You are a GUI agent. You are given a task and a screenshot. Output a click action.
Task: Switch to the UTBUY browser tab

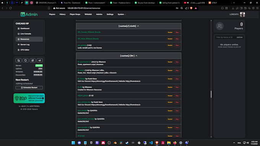click(214, 3)
